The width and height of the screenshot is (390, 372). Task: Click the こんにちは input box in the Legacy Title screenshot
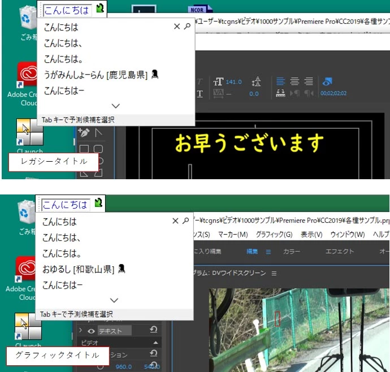pyautogui.click(x=67, y=10)
